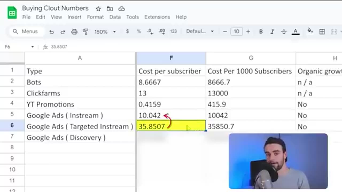Open the Data menu

[x=115, y=17]
